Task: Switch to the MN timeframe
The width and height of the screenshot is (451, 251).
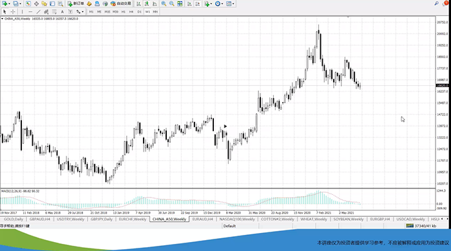Action: 155,12
